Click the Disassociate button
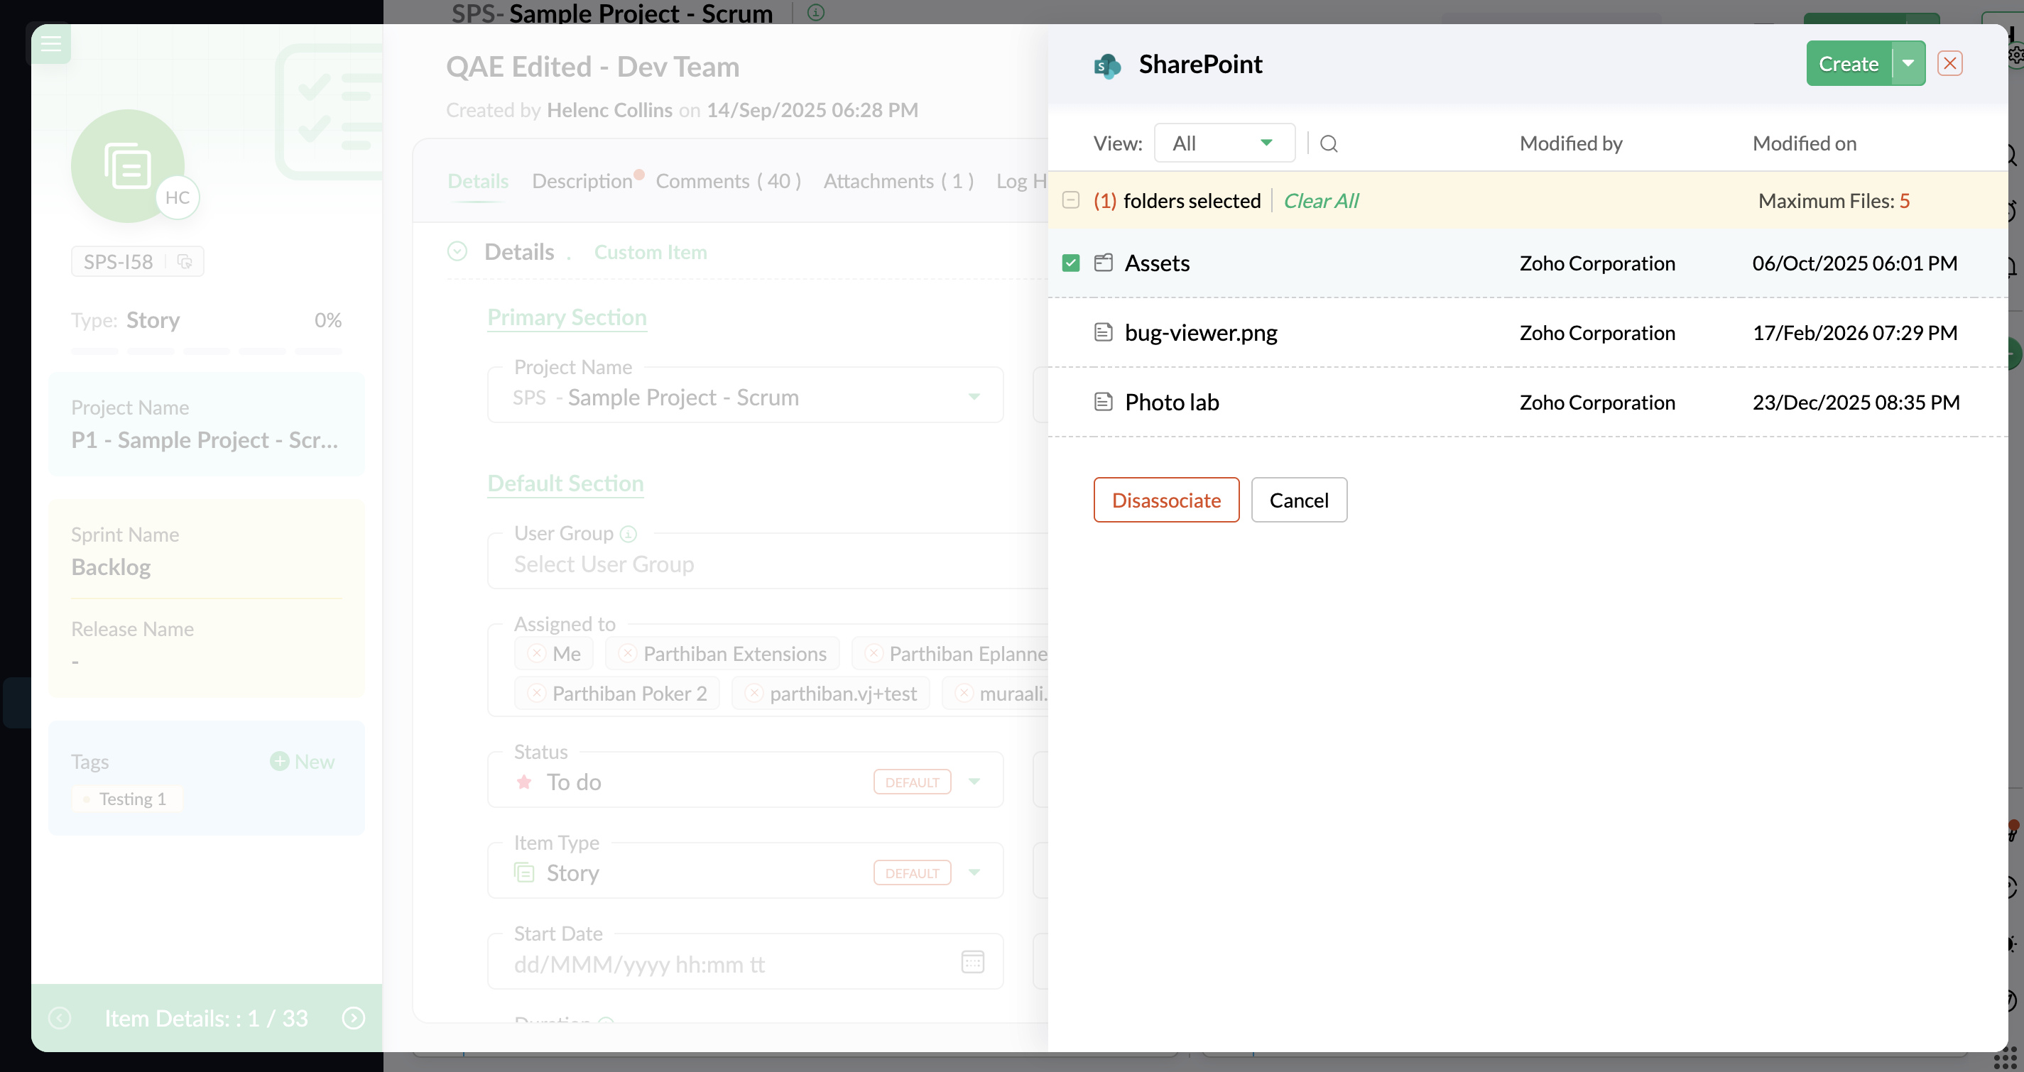2024x1072 pixels. coord(1165,501)
